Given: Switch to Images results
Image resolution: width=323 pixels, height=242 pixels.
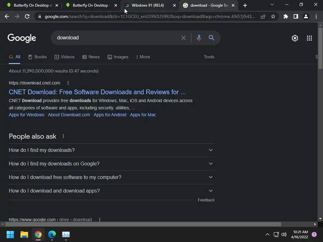Looking at the screenshot, I should [118, 57].
